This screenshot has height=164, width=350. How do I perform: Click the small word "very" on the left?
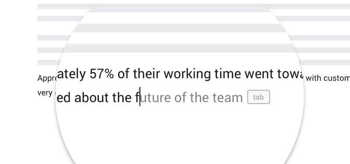click(45, 93)
